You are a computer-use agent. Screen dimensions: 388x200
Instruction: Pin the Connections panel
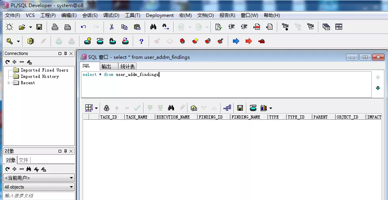click(x=65, y=53)
